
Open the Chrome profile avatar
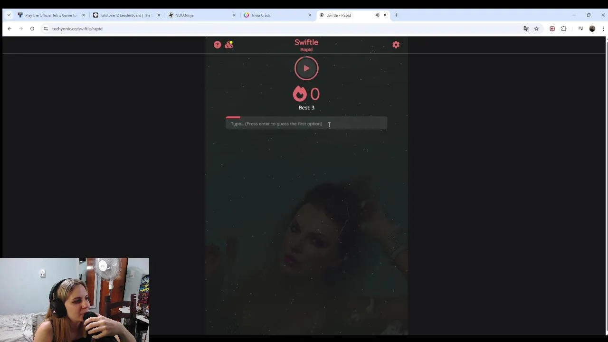point(592,28)
